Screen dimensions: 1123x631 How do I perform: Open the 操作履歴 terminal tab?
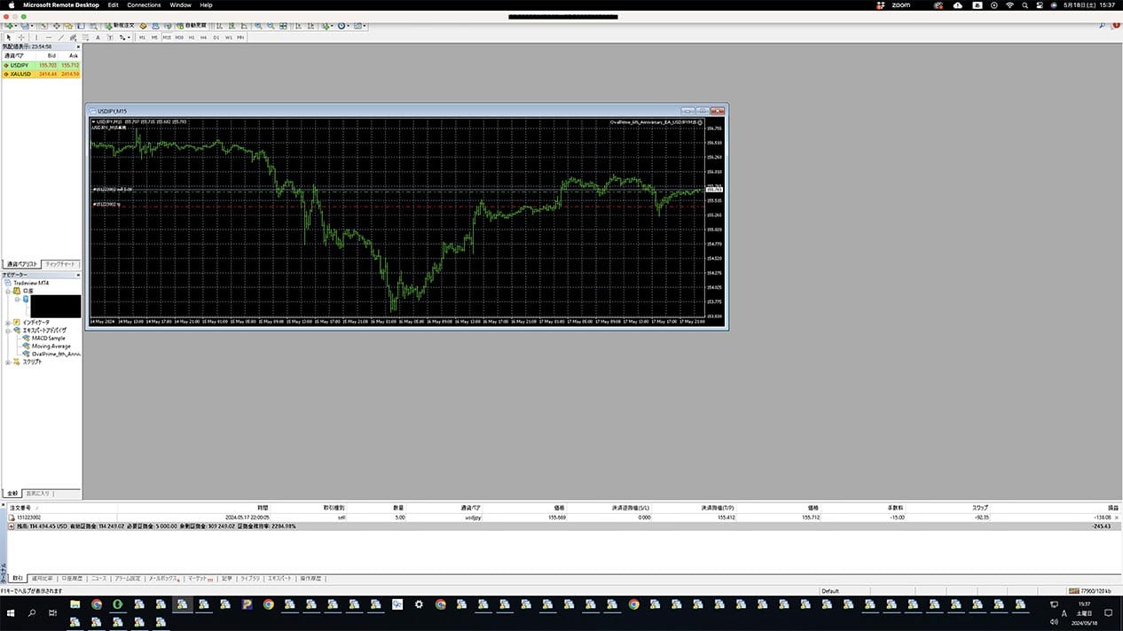point(310,578)
